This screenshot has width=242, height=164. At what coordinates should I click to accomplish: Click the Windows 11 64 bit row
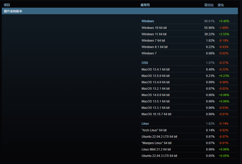point(189,34)
